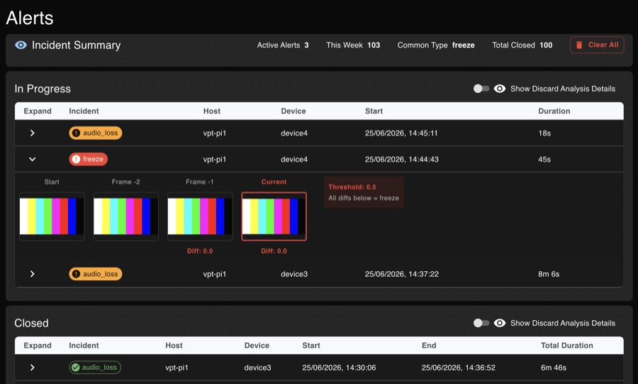The width and height of the screenshot is (638, 384).
Task: Open the Start frame thumbnail
Action: (52, 216)
